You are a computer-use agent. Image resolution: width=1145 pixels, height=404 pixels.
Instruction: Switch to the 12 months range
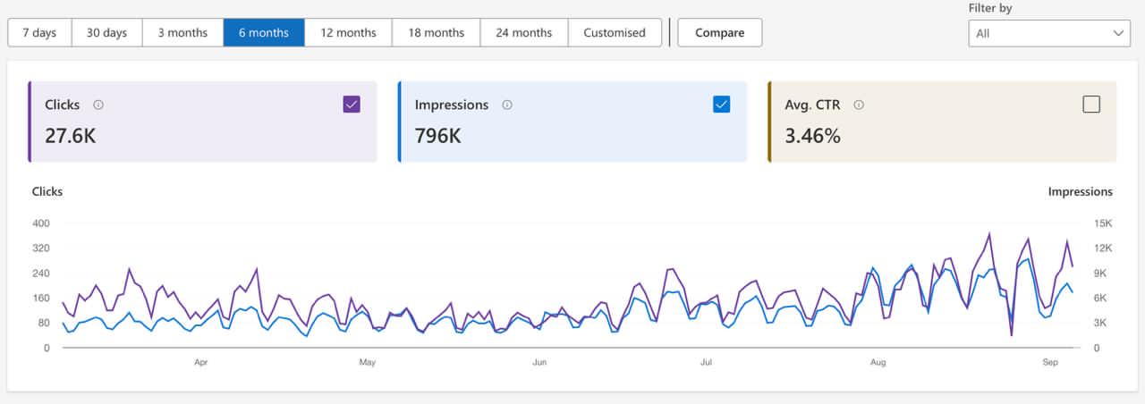click(348, 33)
